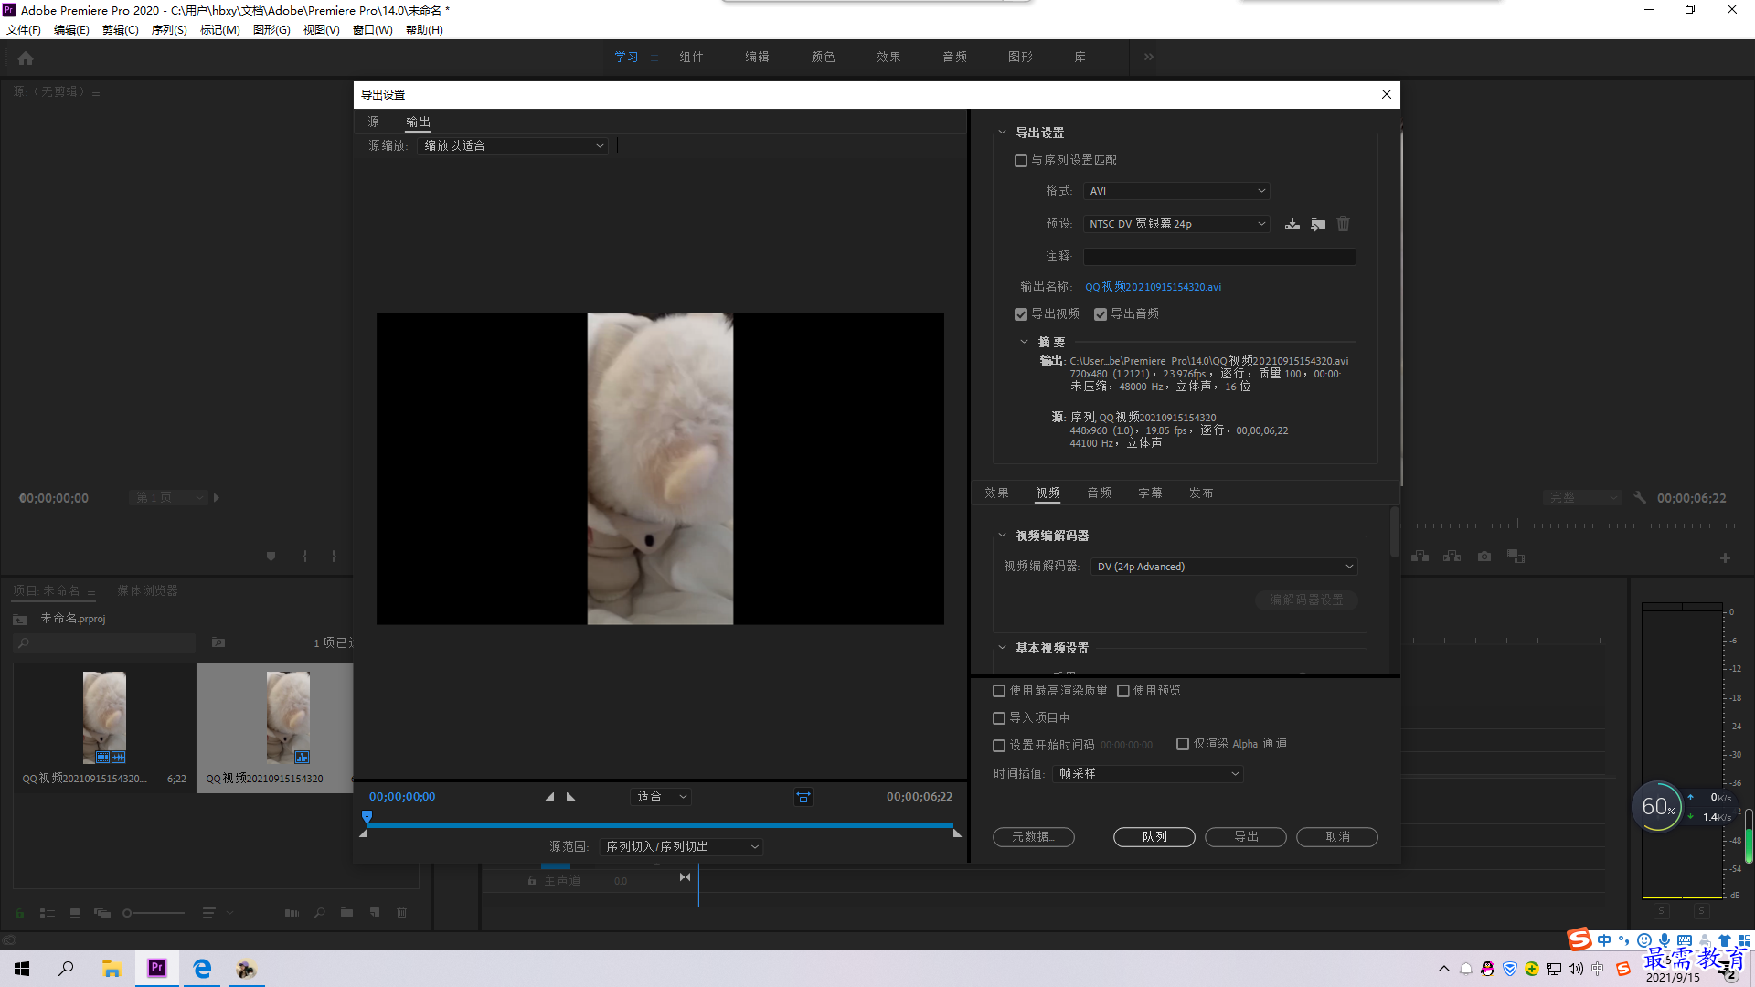Open the format AVI dropdown

[1176, 191]
